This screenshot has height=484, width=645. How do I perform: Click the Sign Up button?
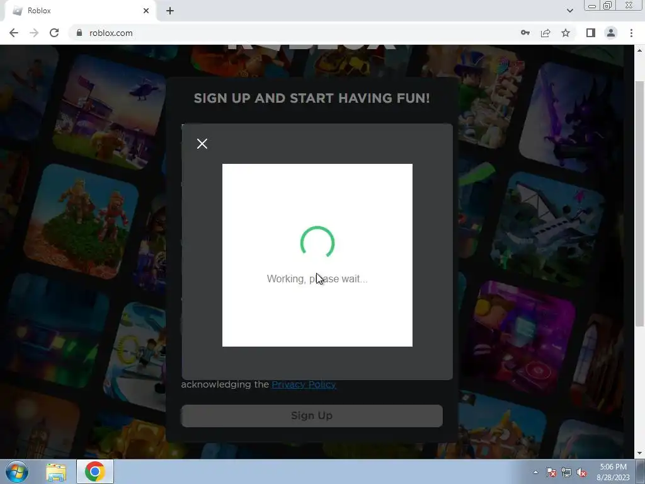(x=312, y=416)
